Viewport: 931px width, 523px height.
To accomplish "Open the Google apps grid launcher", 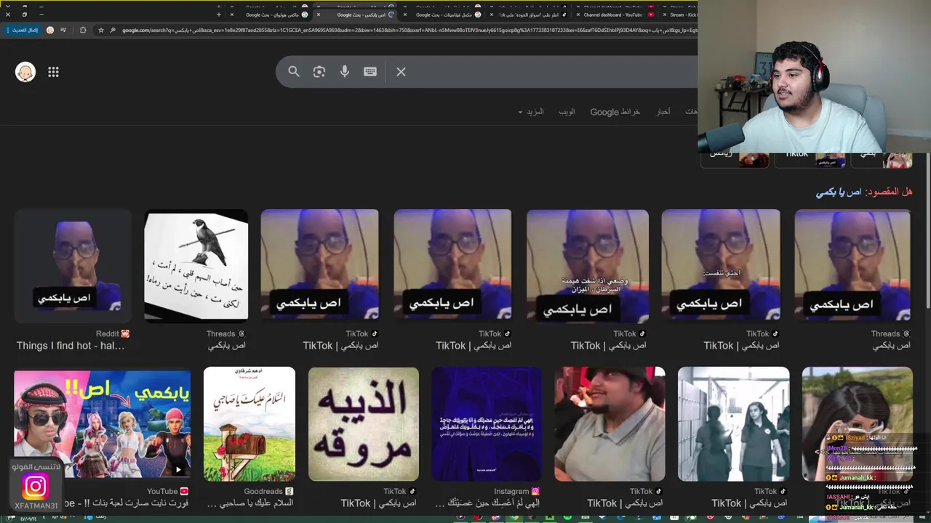I will (53, 72).
